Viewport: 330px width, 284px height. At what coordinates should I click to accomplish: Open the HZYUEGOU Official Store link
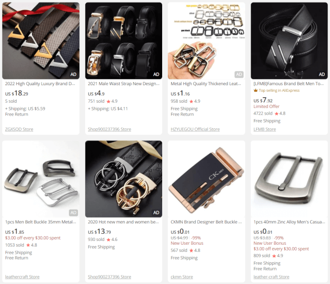[195, 129]
